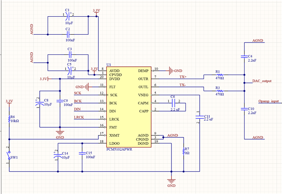This screenshot has height=194, width=282.
Task: Click the CAPM pin name in U1
Action: (x=143, y=103)
